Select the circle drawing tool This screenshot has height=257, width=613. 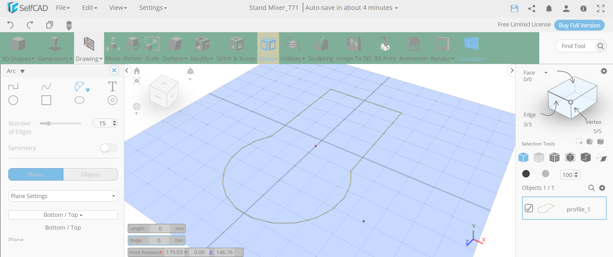point(13,100)
